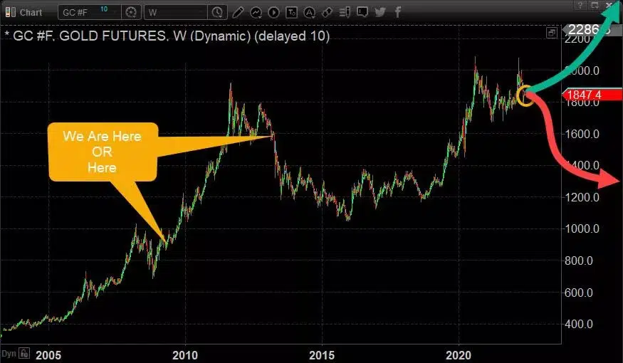623x363 pixels.
Task: Select the pencil drawing tool
Action: [x=238, y=12]
